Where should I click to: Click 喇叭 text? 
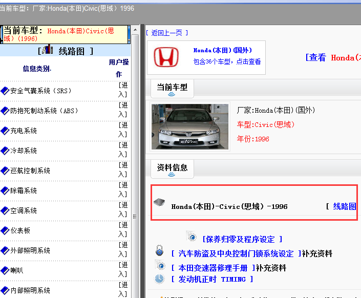[17, 270]
